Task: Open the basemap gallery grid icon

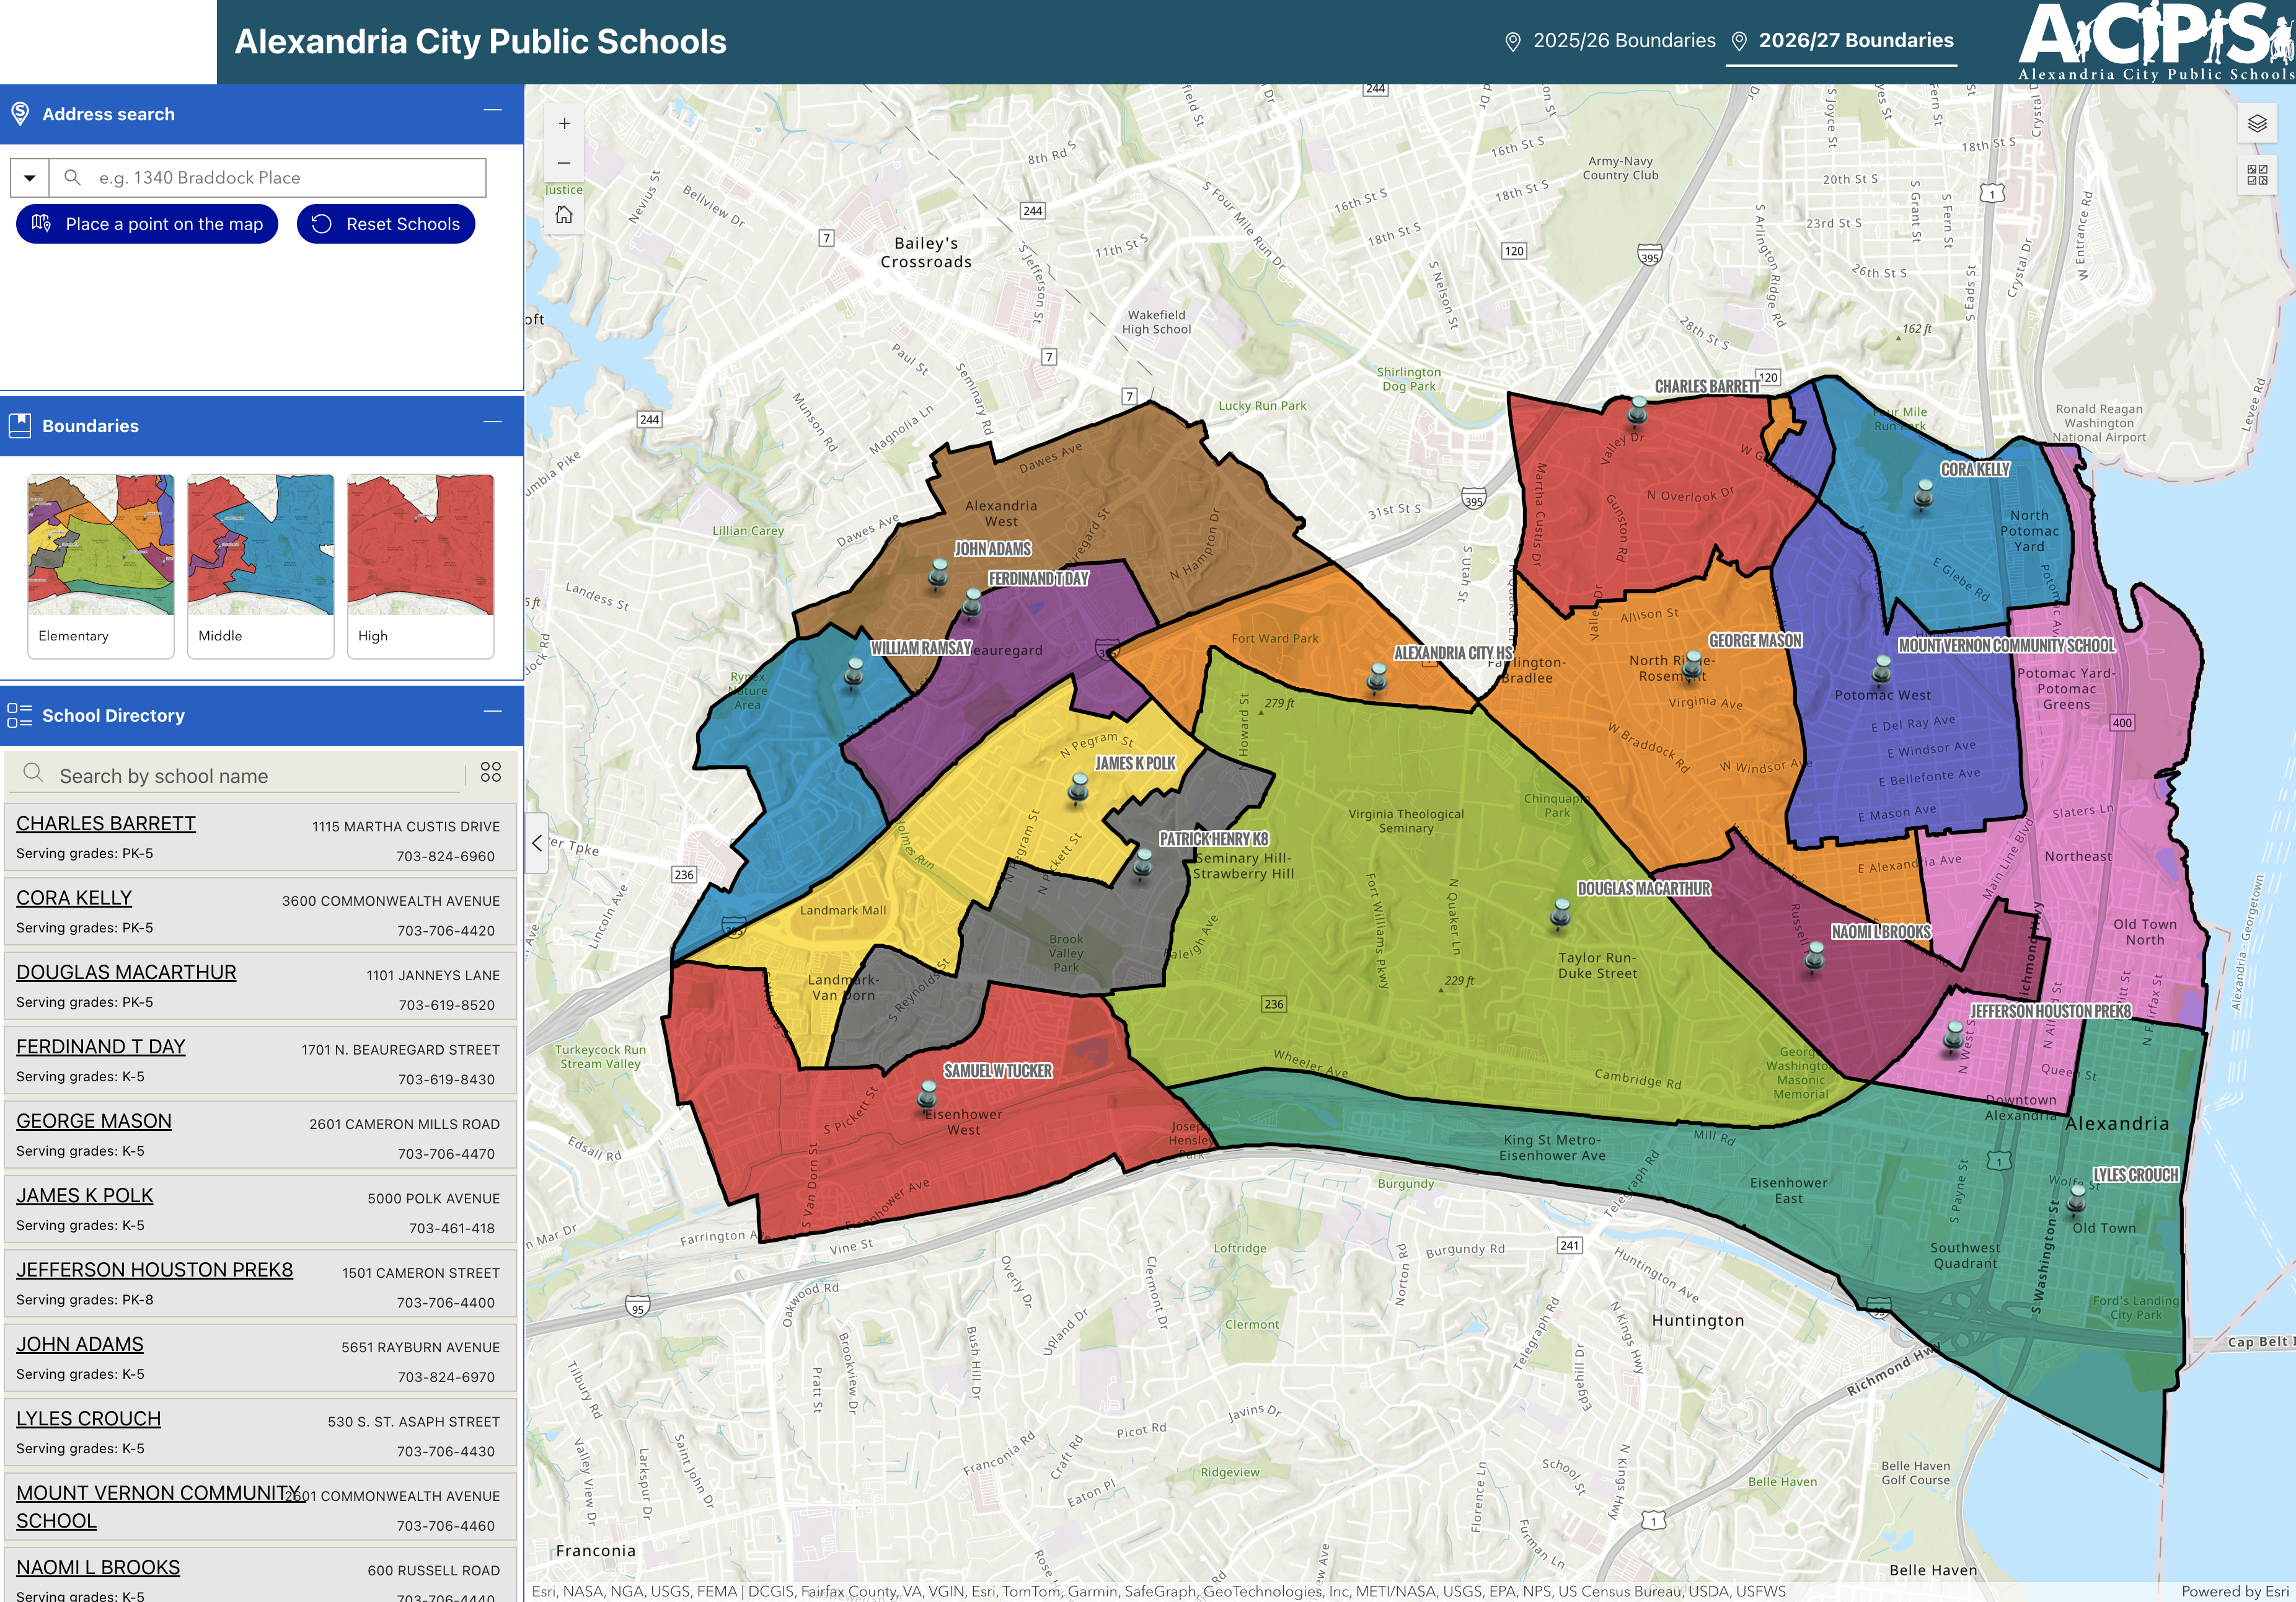Action: coord(2257,175)
